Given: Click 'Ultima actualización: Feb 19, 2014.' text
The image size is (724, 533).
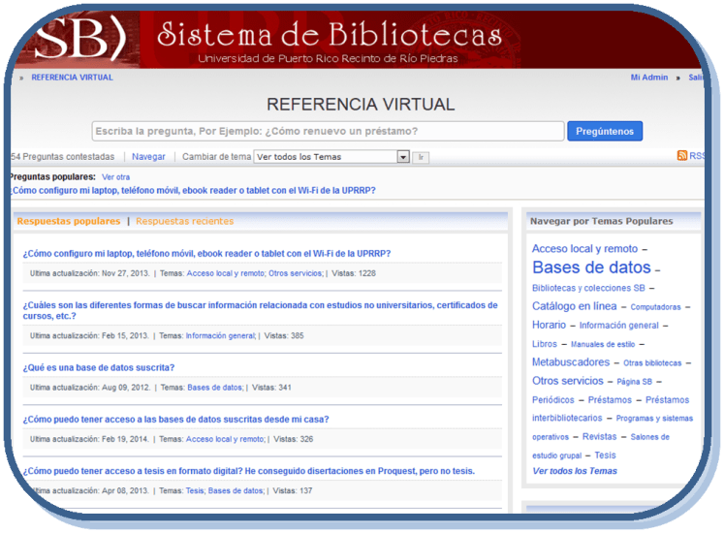Looking at the screenshot, I should 89,439.
